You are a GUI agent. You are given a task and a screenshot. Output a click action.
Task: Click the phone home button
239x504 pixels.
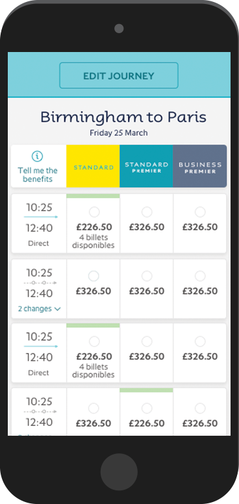click(119, 471)
